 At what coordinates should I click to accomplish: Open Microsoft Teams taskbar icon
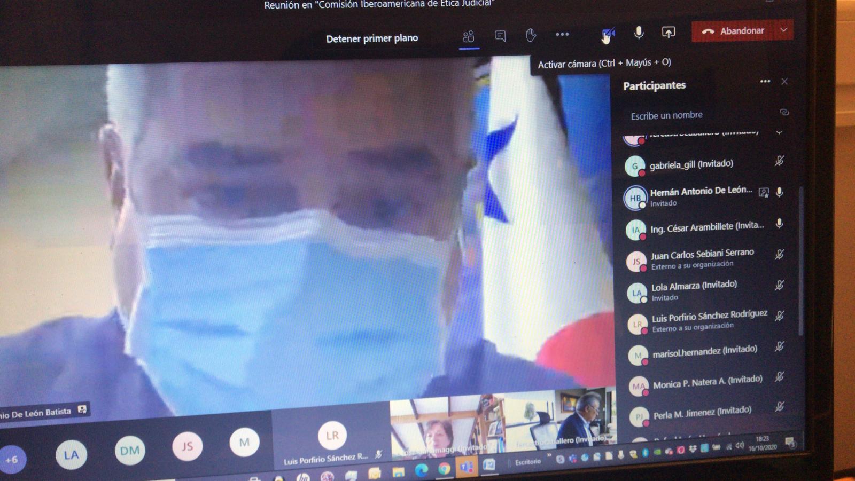[467, 467]
